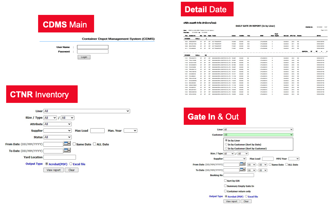Click Clear button in CTNR Inventory
Screen dimensions: 335x209
(x=72, y=170)
